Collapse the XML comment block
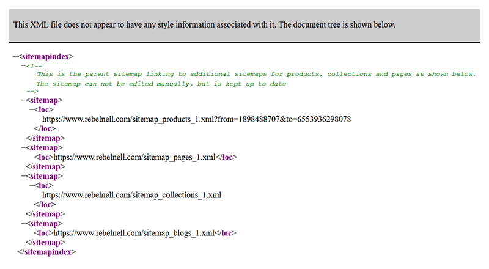The image size is (489, 269). click(x=23, y=65)
